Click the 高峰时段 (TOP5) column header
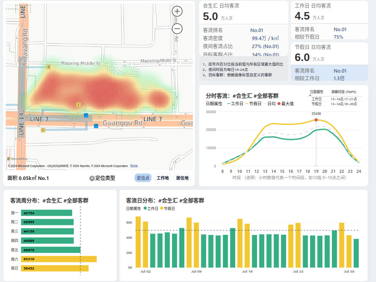This screenshot has width=376, height=282. (343, 92)
